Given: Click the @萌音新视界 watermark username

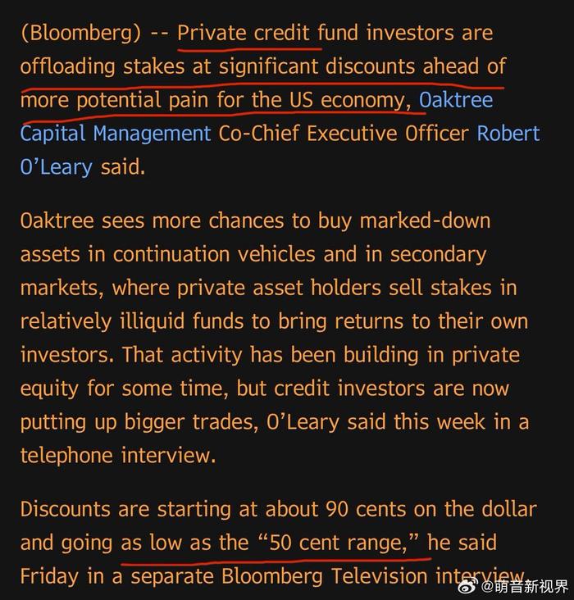Looking at the screenshot, I should point(524,586).
